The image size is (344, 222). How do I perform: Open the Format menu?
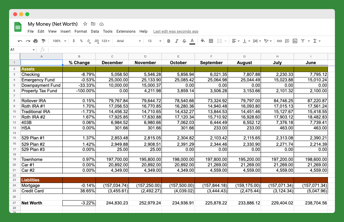click(81, 31)
